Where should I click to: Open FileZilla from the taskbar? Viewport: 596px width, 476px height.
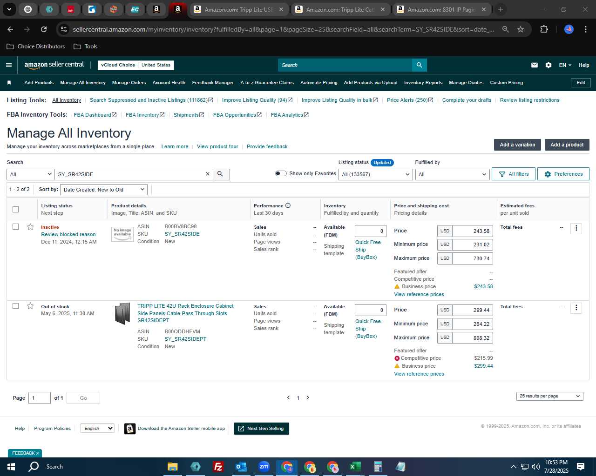(x=218, y=467)
